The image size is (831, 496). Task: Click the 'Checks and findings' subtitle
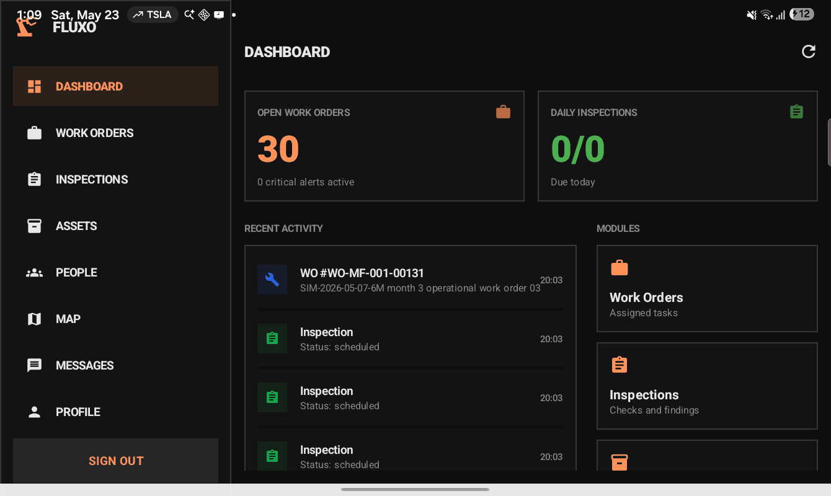point(654,410)
